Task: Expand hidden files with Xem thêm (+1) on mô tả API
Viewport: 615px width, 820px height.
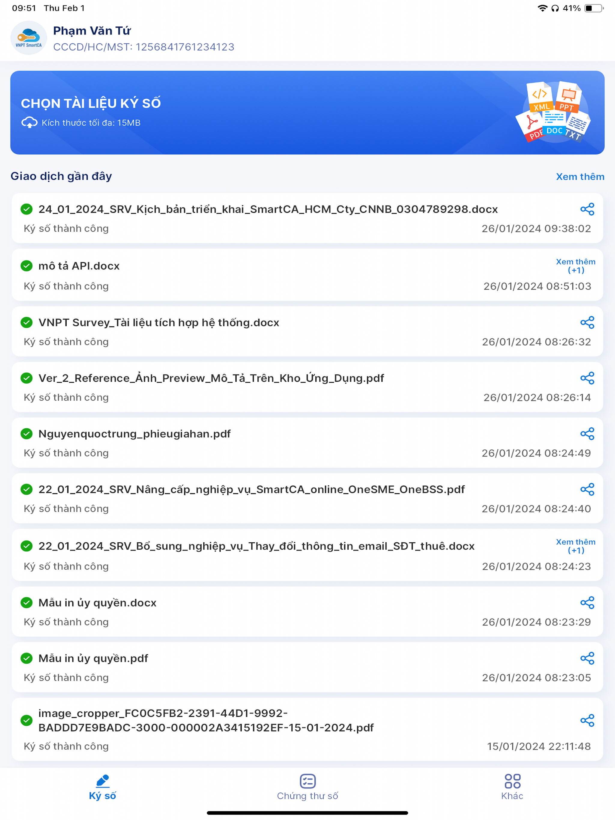Action: pyautogui.click(x=576, y=265)
